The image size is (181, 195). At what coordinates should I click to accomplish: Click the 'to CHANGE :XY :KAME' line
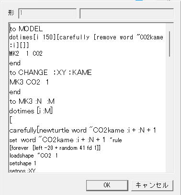point(50,73)
